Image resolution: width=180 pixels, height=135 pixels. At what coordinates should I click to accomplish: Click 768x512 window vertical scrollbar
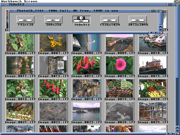click(x=177, y=42)
